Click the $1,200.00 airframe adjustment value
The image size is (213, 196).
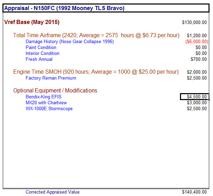click(196, 36)
